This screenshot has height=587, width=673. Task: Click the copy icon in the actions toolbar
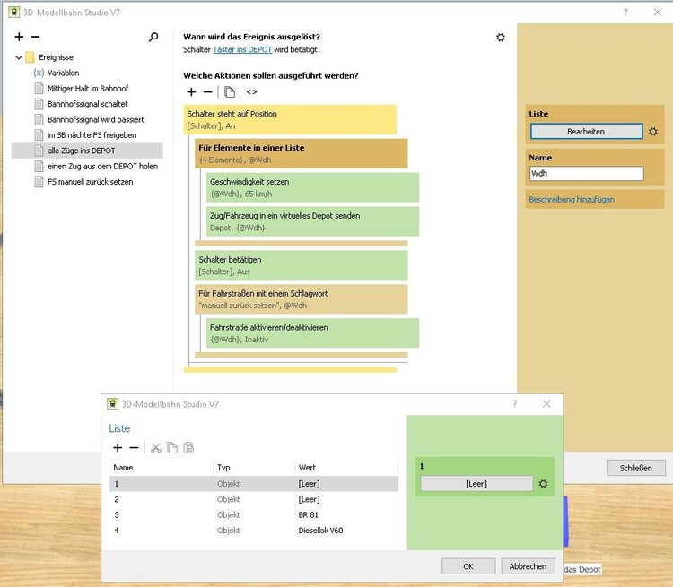point(230,91)
